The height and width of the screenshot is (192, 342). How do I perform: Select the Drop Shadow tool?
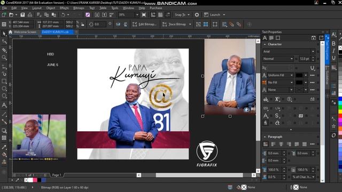(x=4, y=131)
